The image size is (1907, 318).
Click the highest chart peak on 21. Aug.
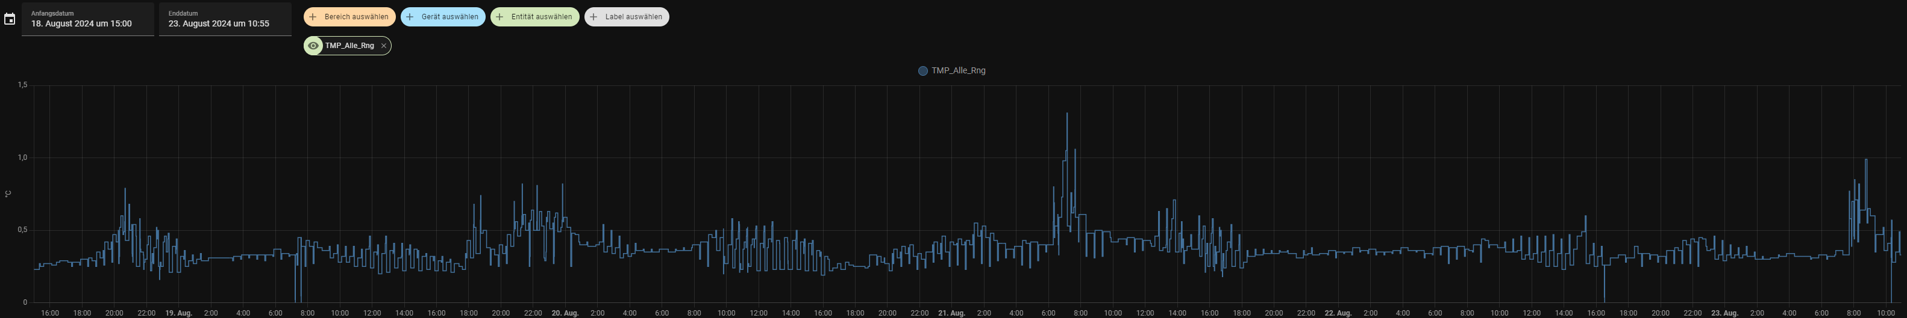pos(1066,114)
